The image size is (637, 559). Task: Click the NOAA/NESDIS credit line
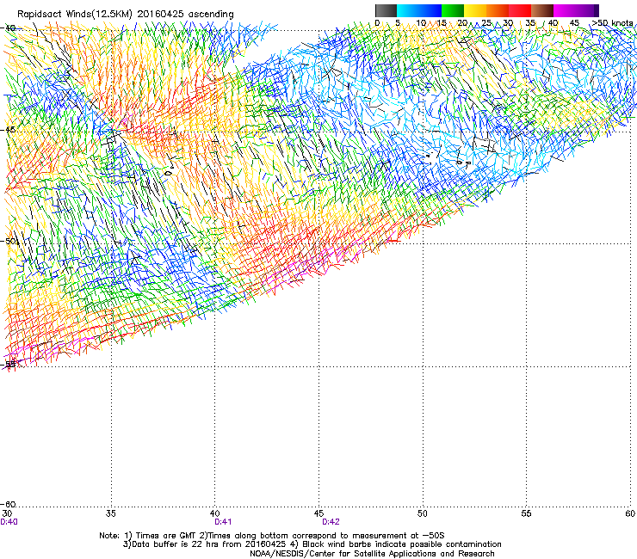pos(372,554)
